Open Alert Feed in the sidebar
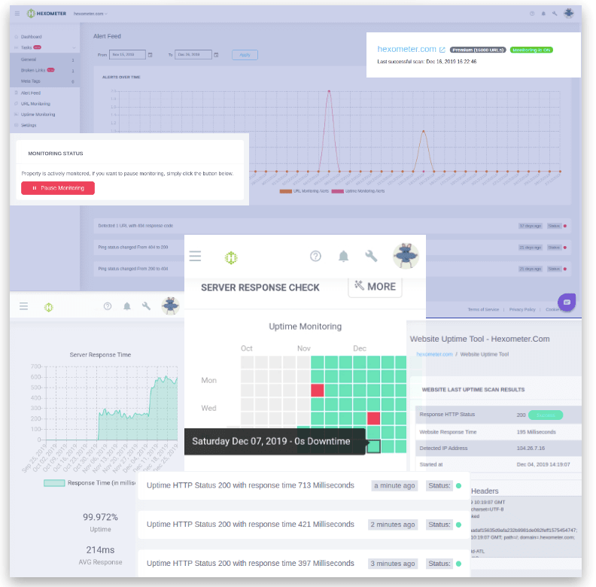Screen dimensions: 596x587 pos(30,93)
